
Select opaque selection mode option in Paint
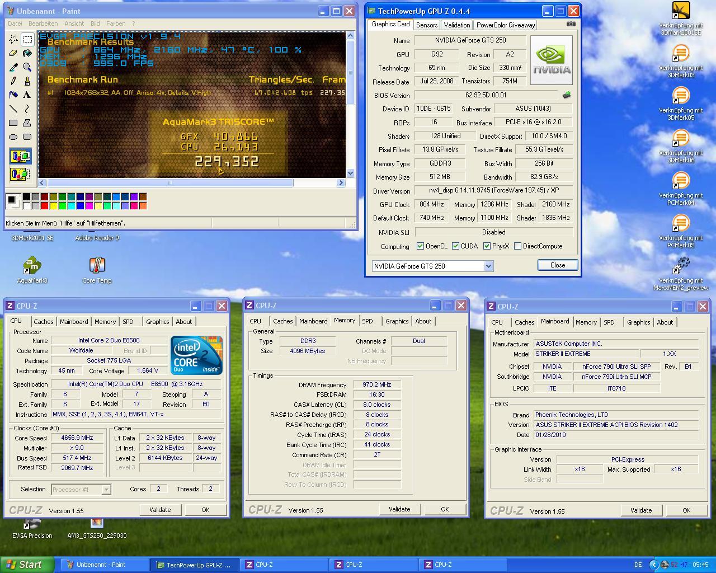coord(20,157)
